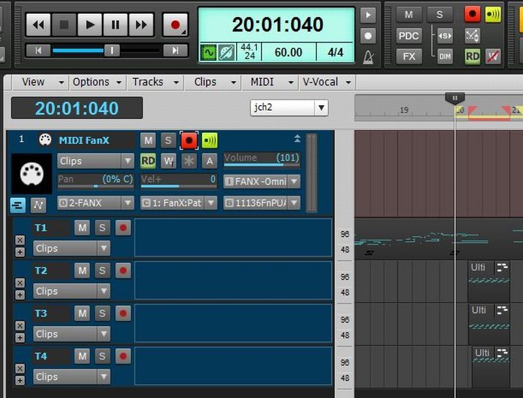Freeze MIDI FanX track with asterisk button
The height and width of the screenshot is (398, 523).
click(189, 161)
